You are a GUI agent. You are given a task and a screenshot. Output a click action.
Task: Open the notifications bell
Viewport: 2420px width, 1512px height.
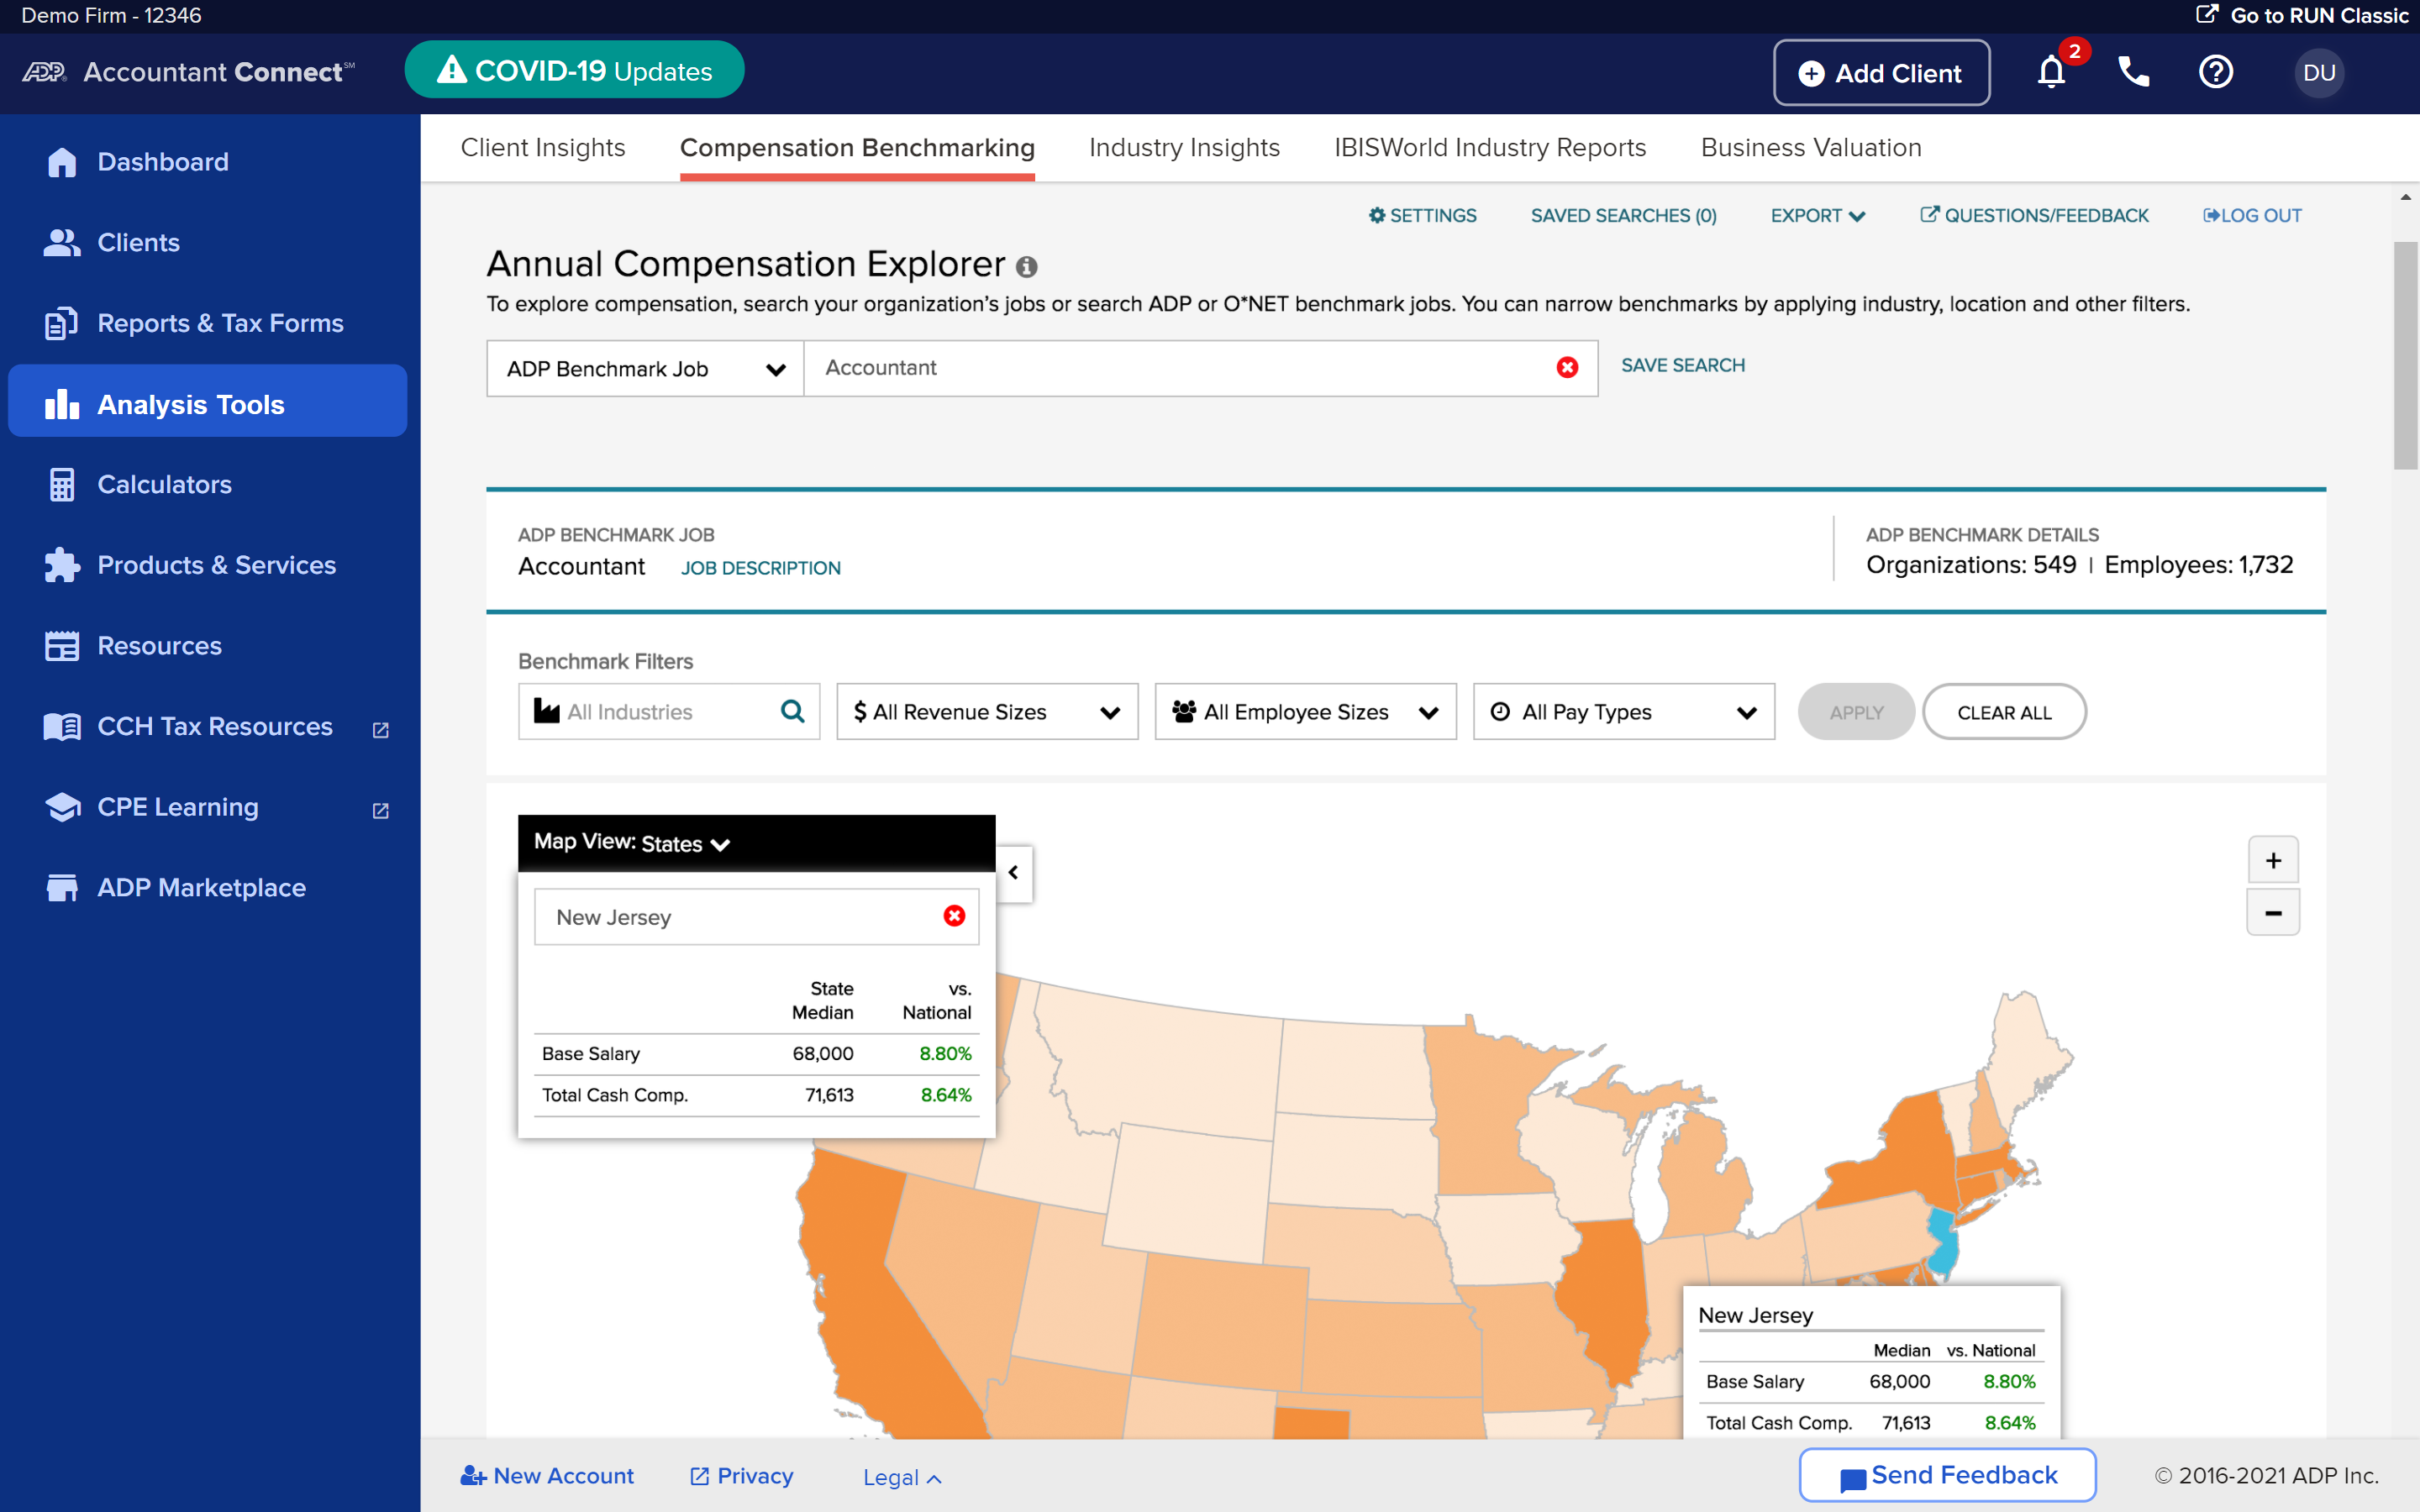click(2051, 72)
